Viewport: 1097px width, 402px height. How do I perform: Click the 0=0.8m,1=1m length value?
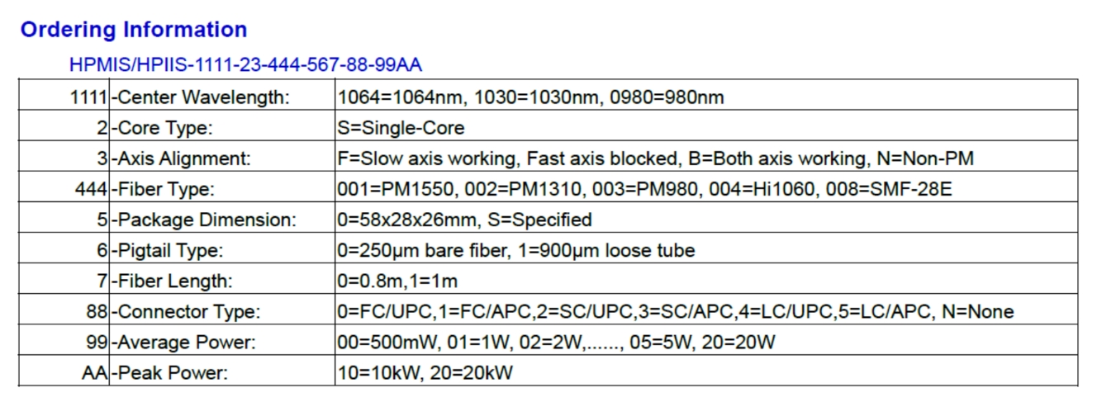pos(397,281)
